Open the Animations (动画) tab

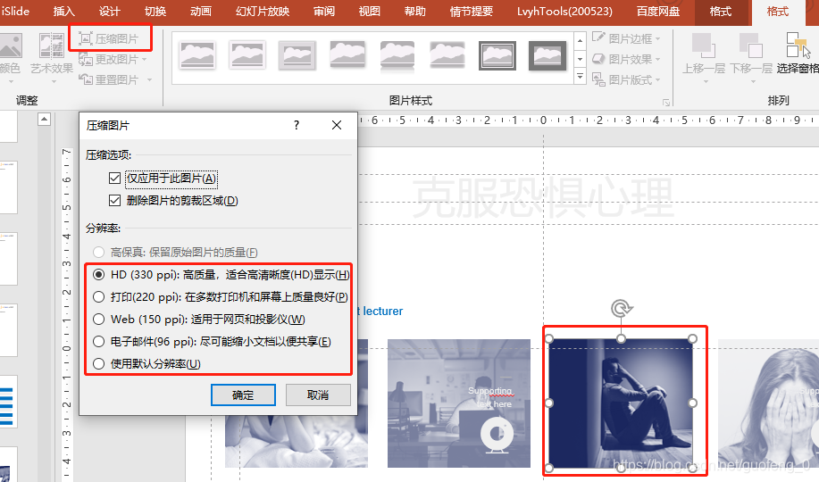pyautogui.click(x=201, y=12)
